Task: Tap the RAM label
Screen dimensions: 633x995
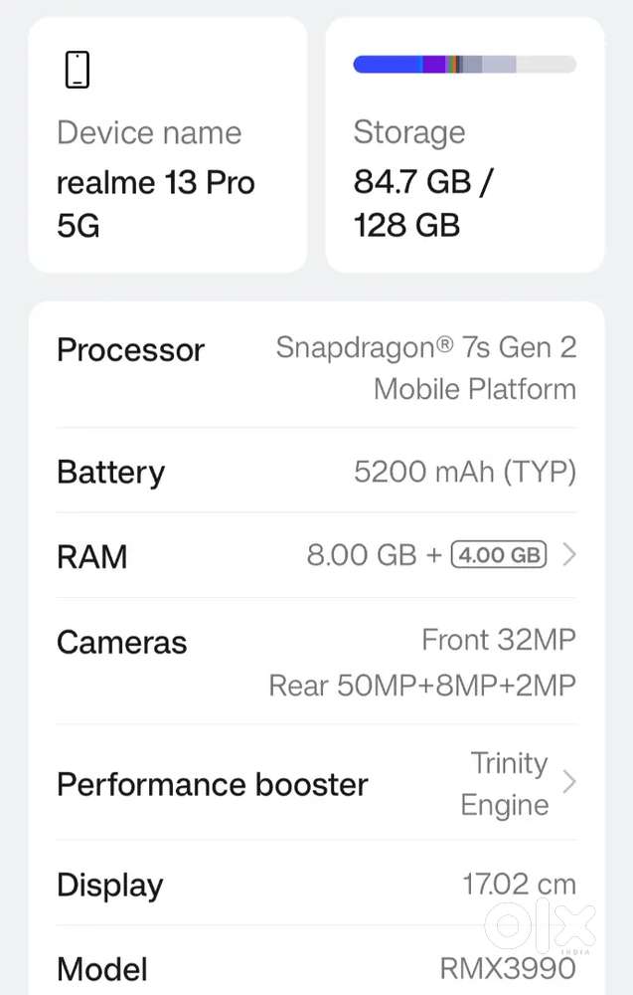Action: [x=92, y=556]
